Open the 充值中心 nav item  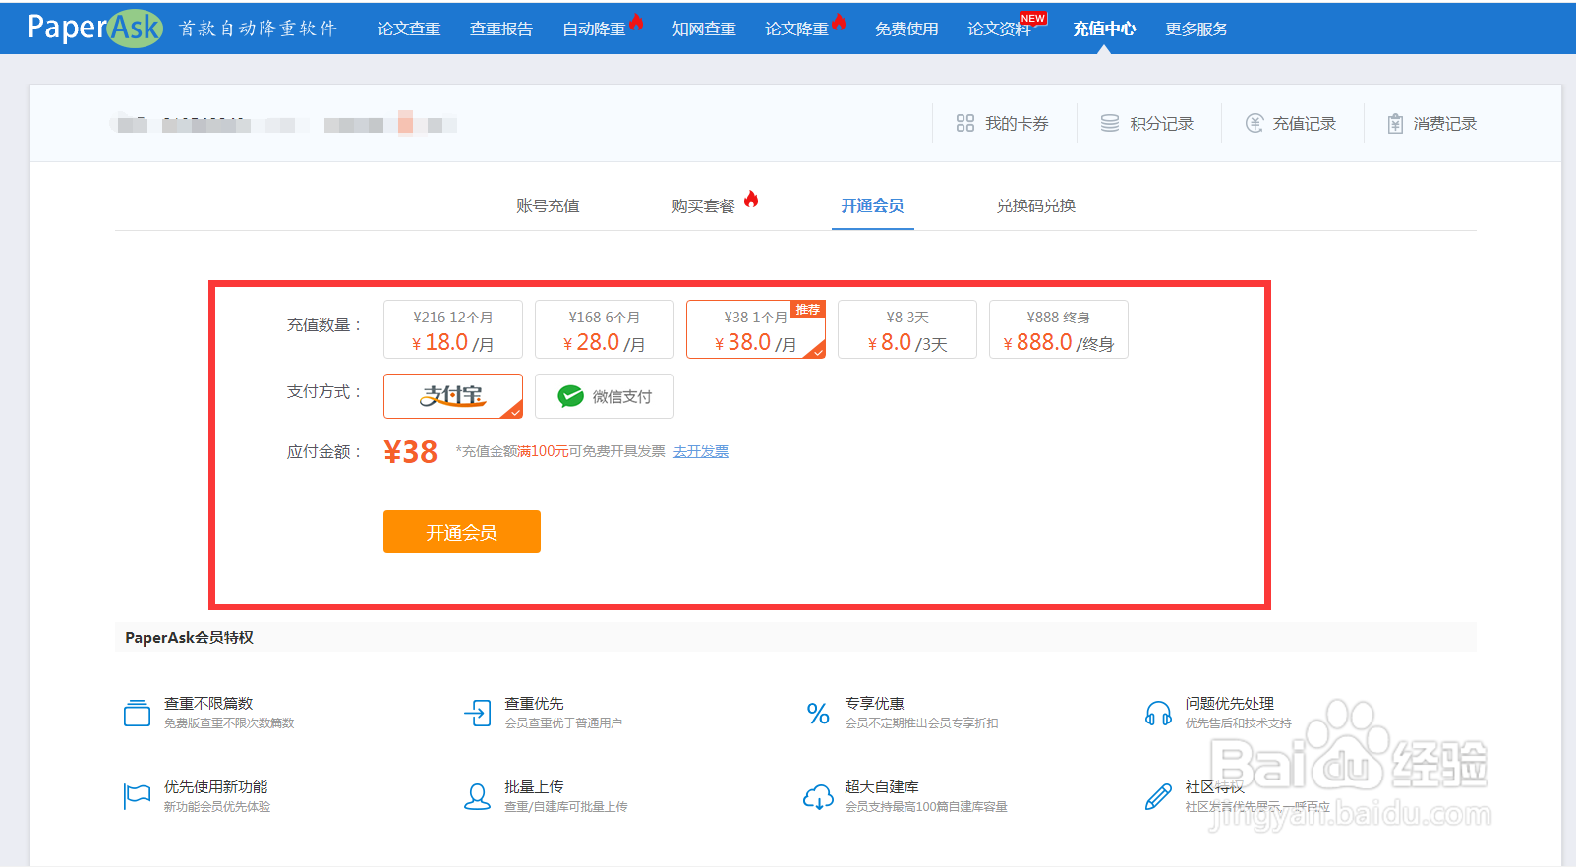(1104, 29)
